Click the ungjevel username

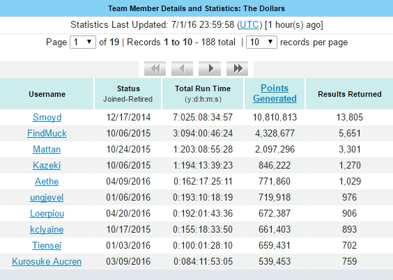coord(47,197)
